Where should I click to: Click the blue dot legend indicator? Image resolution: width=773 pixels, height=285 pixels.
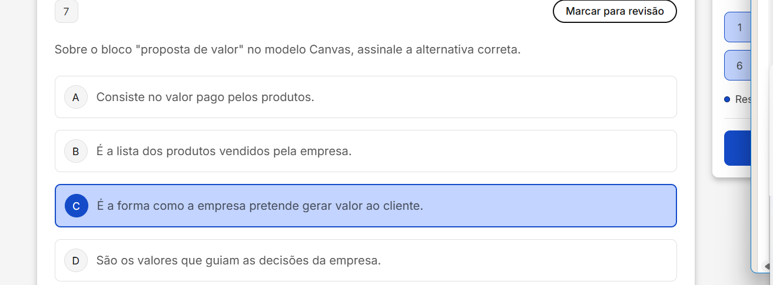(x=727, y=99)
